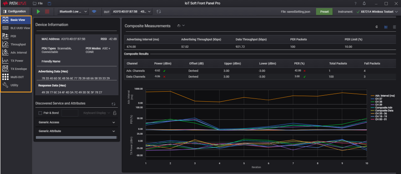The width and height of the screenshot is (401, 174).
Task: Start measurement with the green play button
Action: click(38, 11)
